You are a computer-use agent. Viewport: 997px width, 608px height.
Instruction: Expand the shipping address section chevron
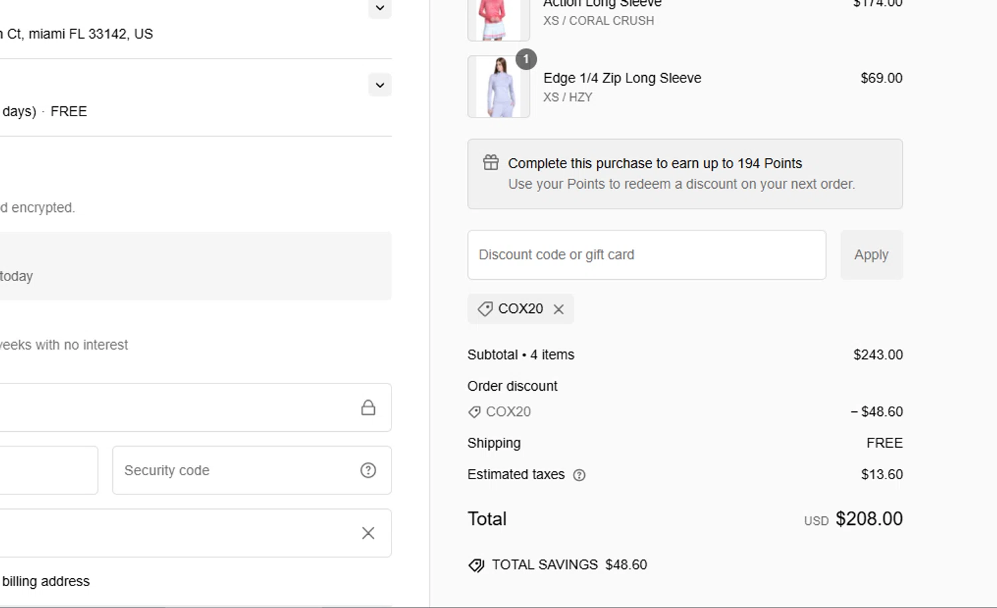(380, 8)
